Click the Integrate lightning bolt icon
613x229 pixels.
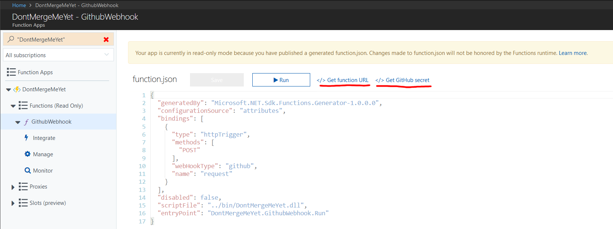click(x=26, y=138)
